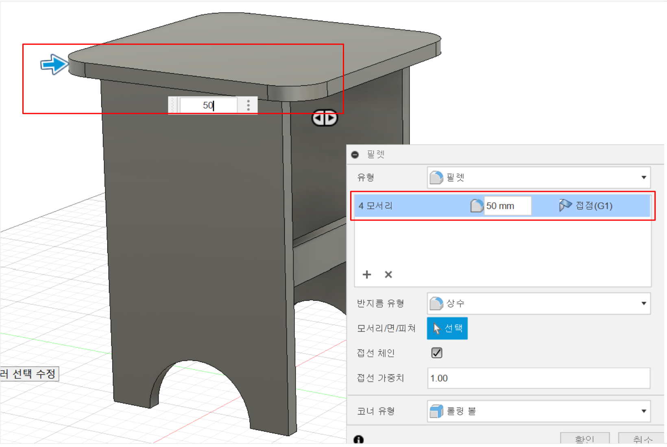Open the 코너 유형 롤링 볼 dropdown
The width and height of the screenshot is (667, 447).
click(539, 411)
